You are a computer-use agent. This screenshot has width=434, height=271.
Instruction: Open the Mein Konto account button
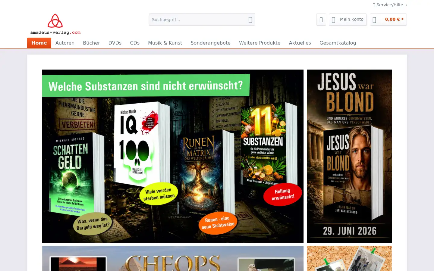[x=348, y=20]
